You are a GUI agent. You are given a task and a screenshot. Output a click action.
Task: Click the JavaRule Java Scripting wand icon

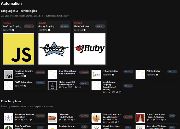(x=96, y=86)
